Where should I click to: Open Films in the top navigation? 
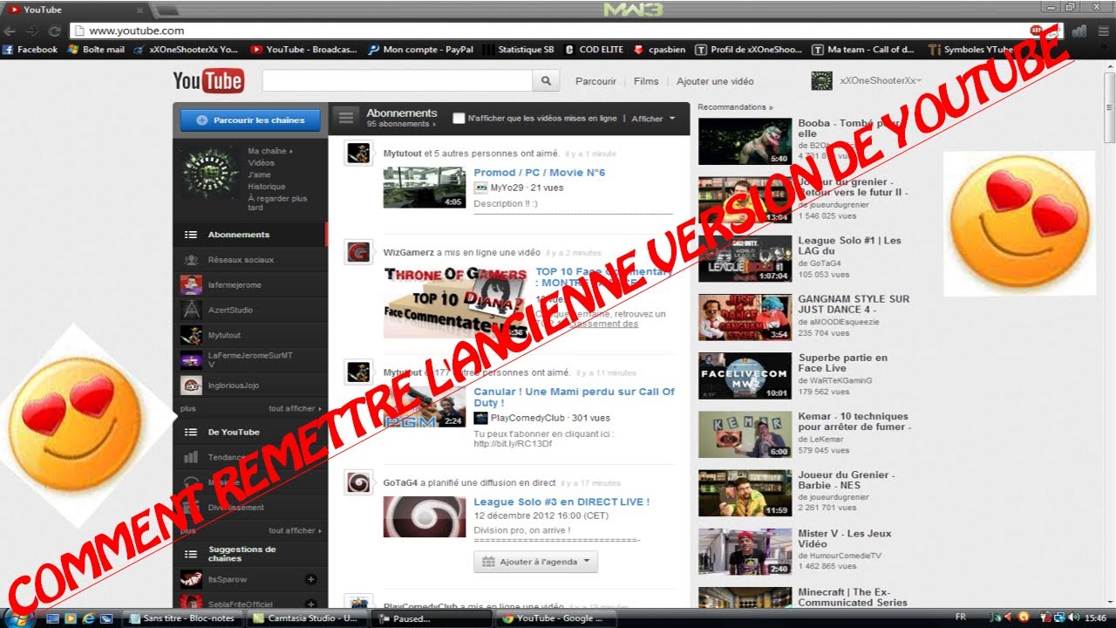(x=646, y=81)
